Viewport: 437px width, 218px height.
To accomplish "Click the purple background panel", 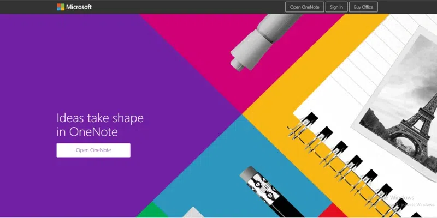I will click(x=84, y=70).
